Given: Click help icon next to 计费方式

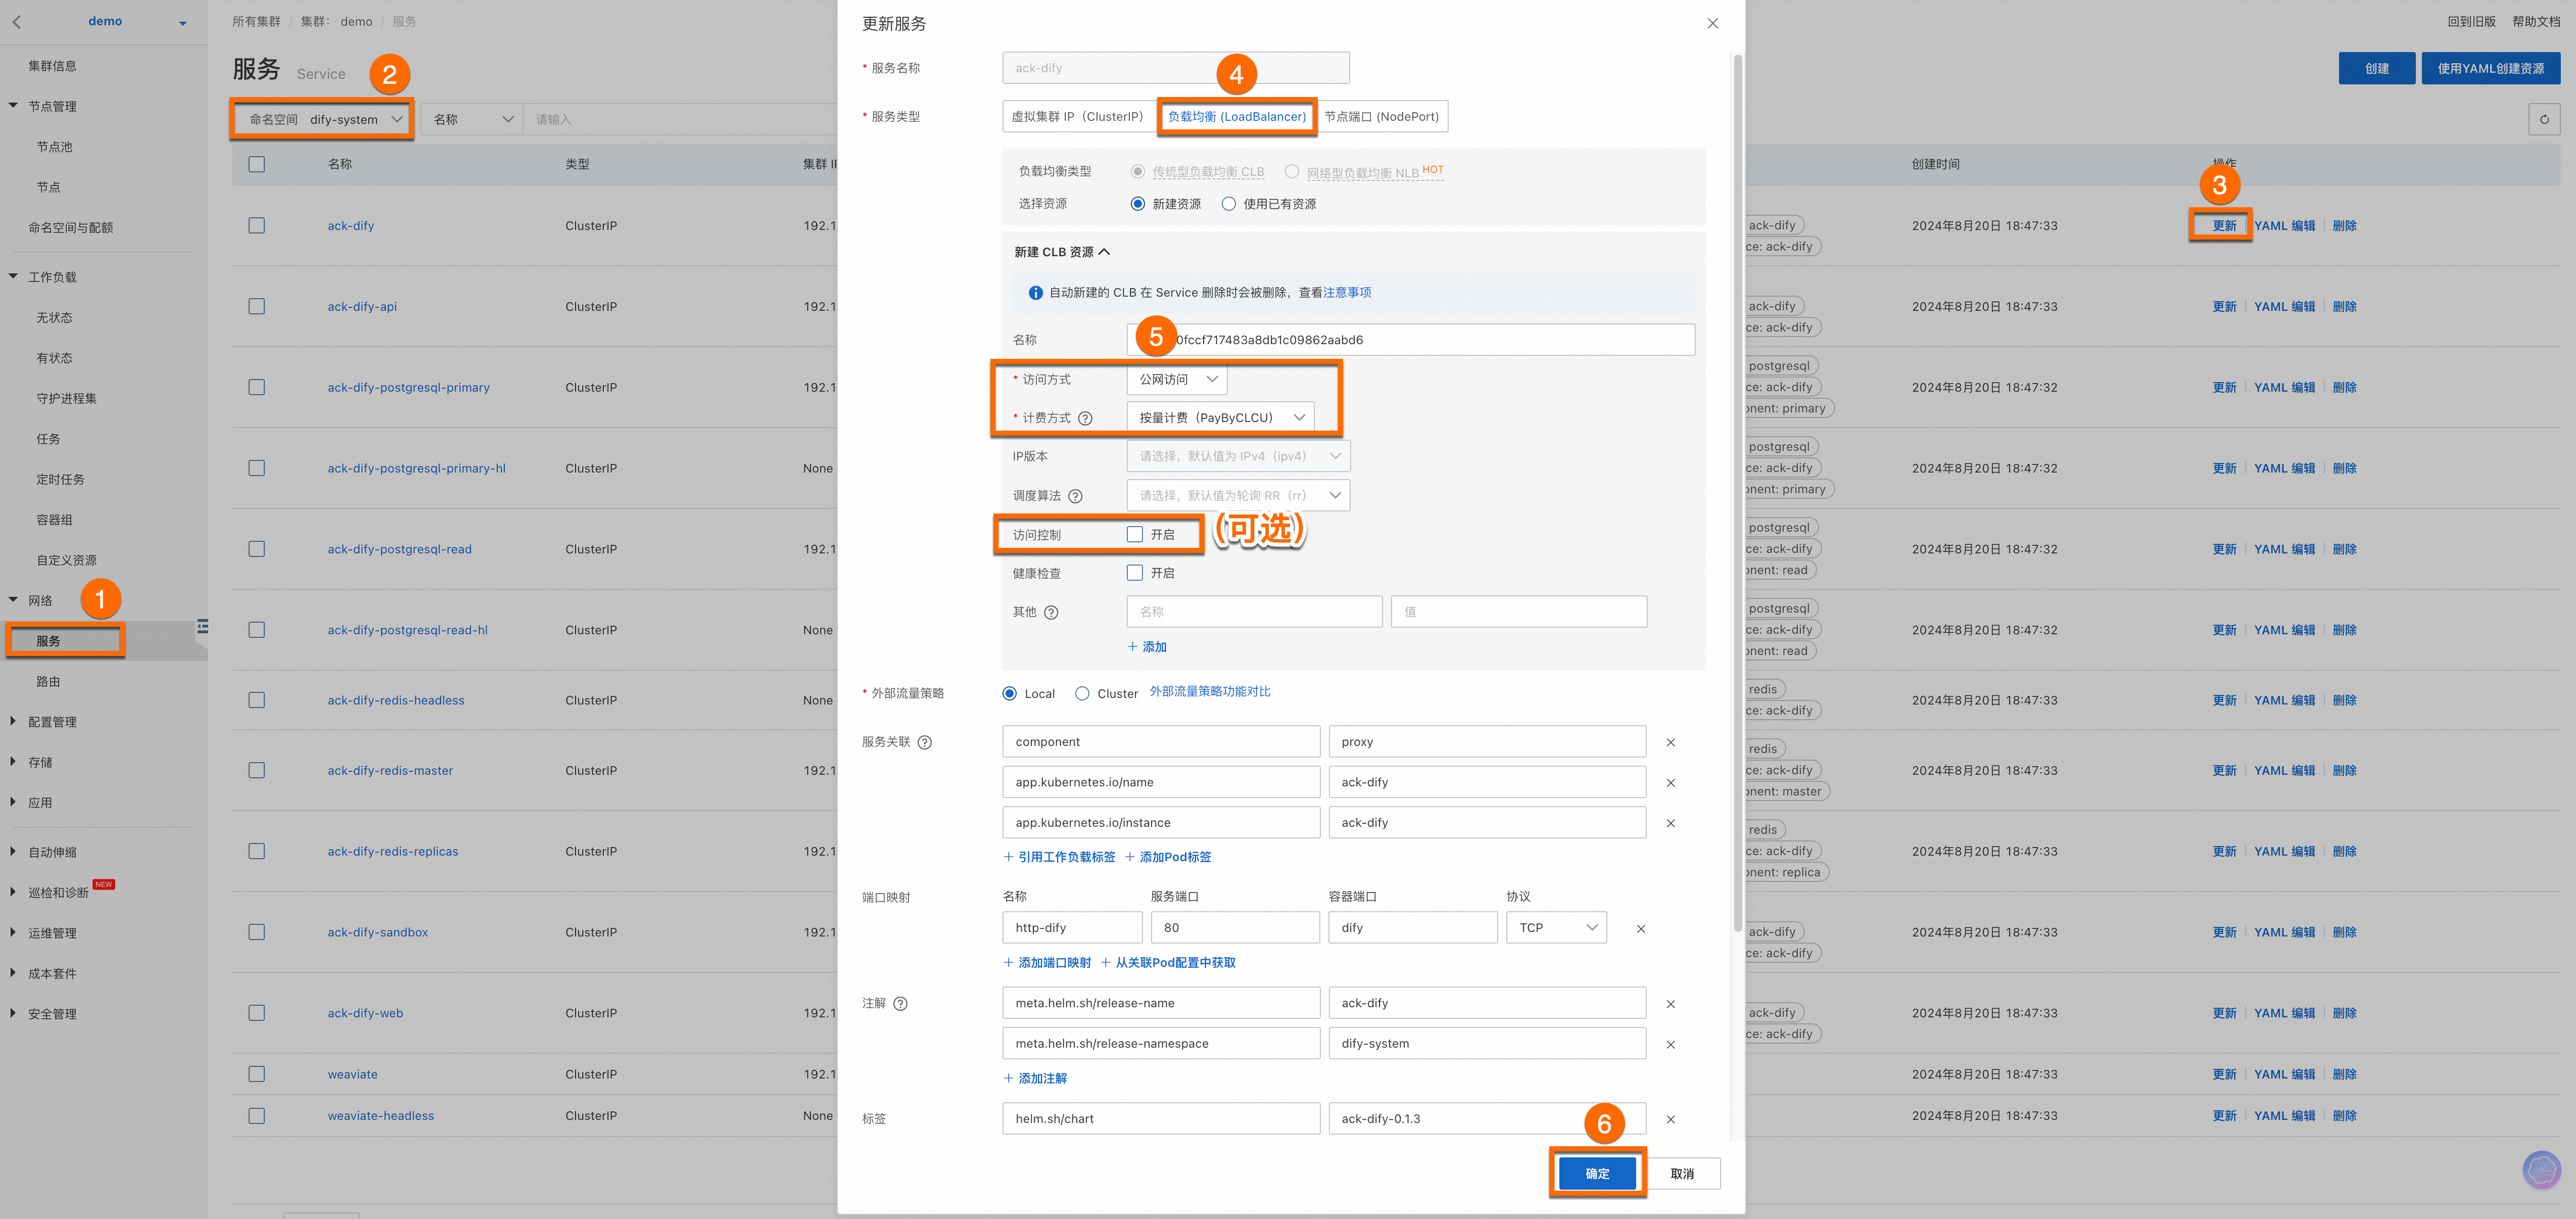Looking at the screenshot, I should [x=1085, y=418].
